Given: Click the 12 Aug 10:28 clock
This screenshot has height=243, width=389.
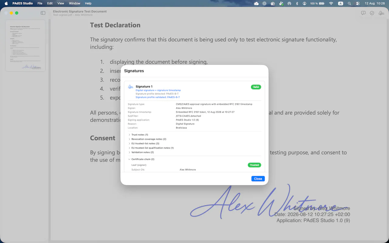Looking at the screenshot, I should (x=375, y=3).
